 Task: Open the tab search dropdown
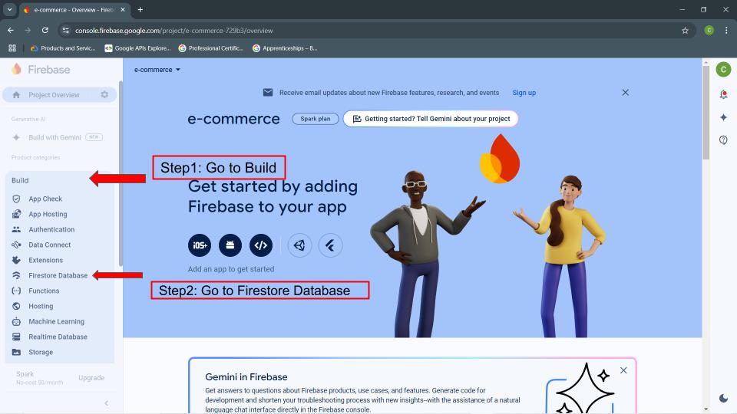pos(9,9)
